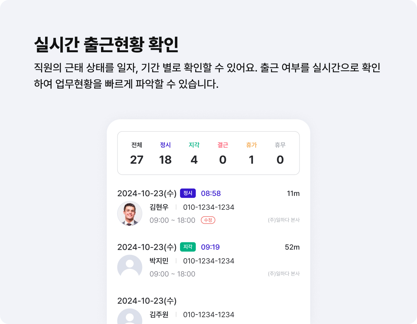Screen dimensions: 417x324
Task: Filter by 휴가 showing 1
Action: [252, 153]
